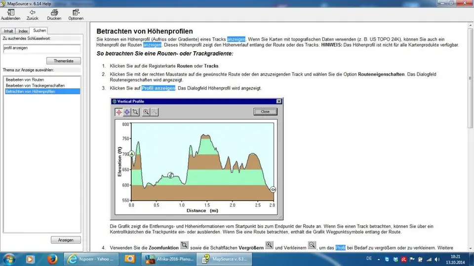Viewport: 474px width, 266px height.
Task: Click the zoom in icon in Vertical Profile
Action: (x=146, y=112)
